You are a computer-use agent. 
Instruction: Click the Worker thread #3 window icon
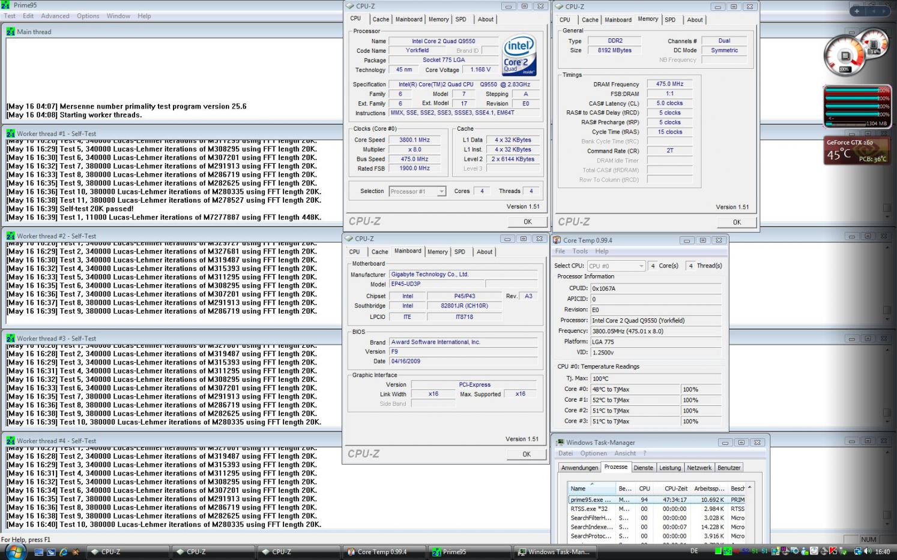tap(10, 339)
